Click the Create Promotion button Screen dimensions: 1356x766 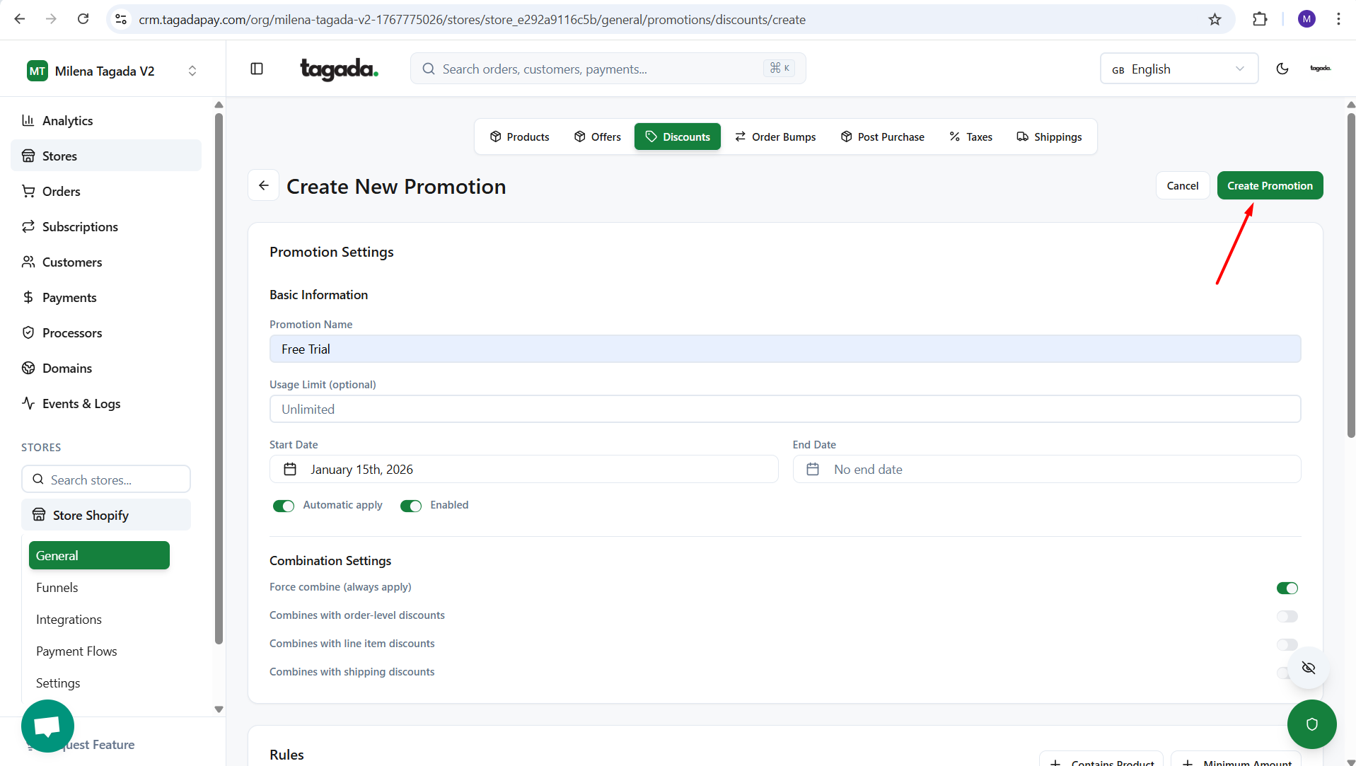point(1270,185)
